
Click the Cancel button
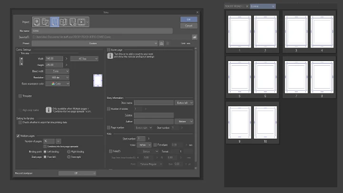(188, 26)
